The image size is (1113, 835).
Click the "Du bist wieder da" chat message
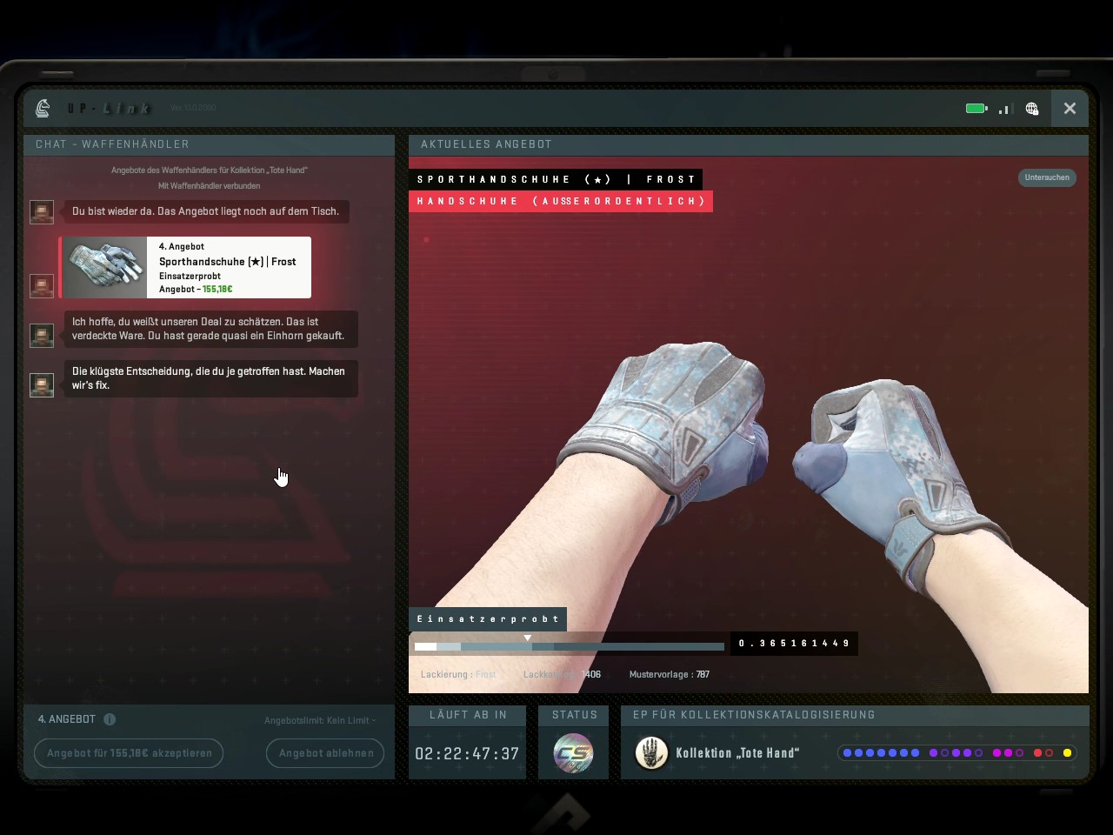(x=206, y=211)
